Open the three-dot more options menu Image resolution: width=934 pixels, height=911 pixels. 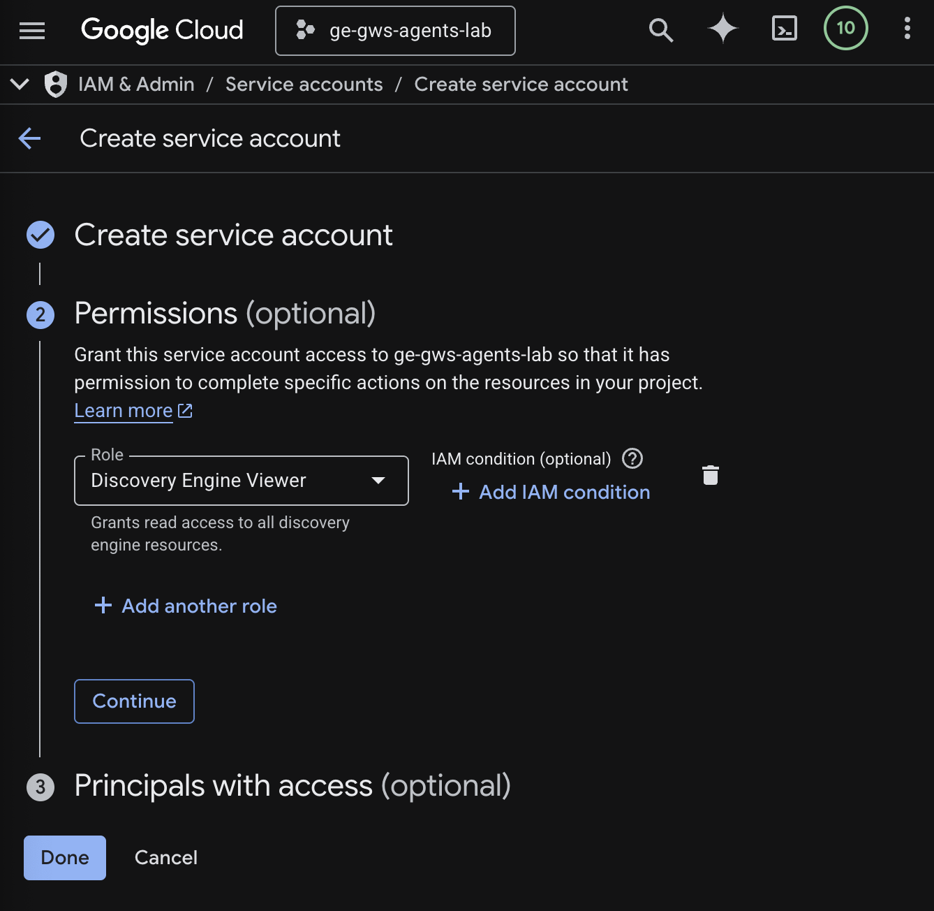click(907, 29)
